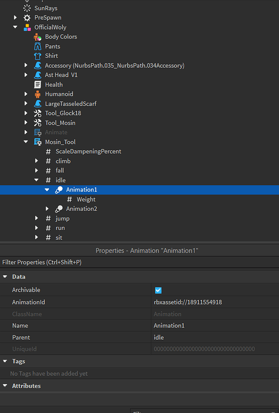Viewport: 279px width, 413px height.
Task: Click the climb hash value icon
Action: coord(48,161)
